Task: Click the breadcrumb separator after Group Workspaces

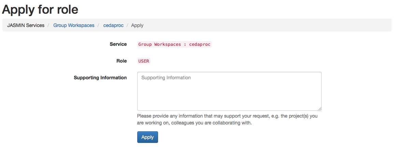Action: [99, 25]
